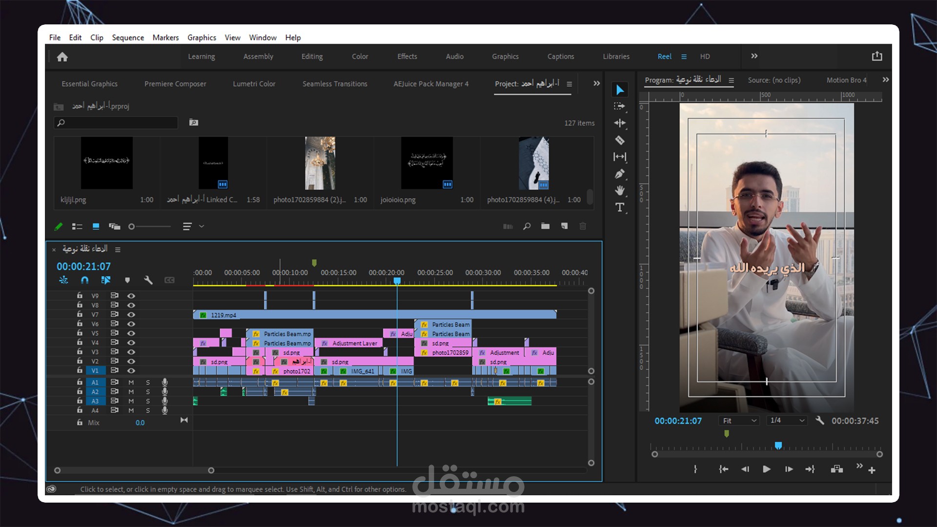This screenshot has height=527, width=937.
Task: Click the Effects workspace
Action: point(407,57)
